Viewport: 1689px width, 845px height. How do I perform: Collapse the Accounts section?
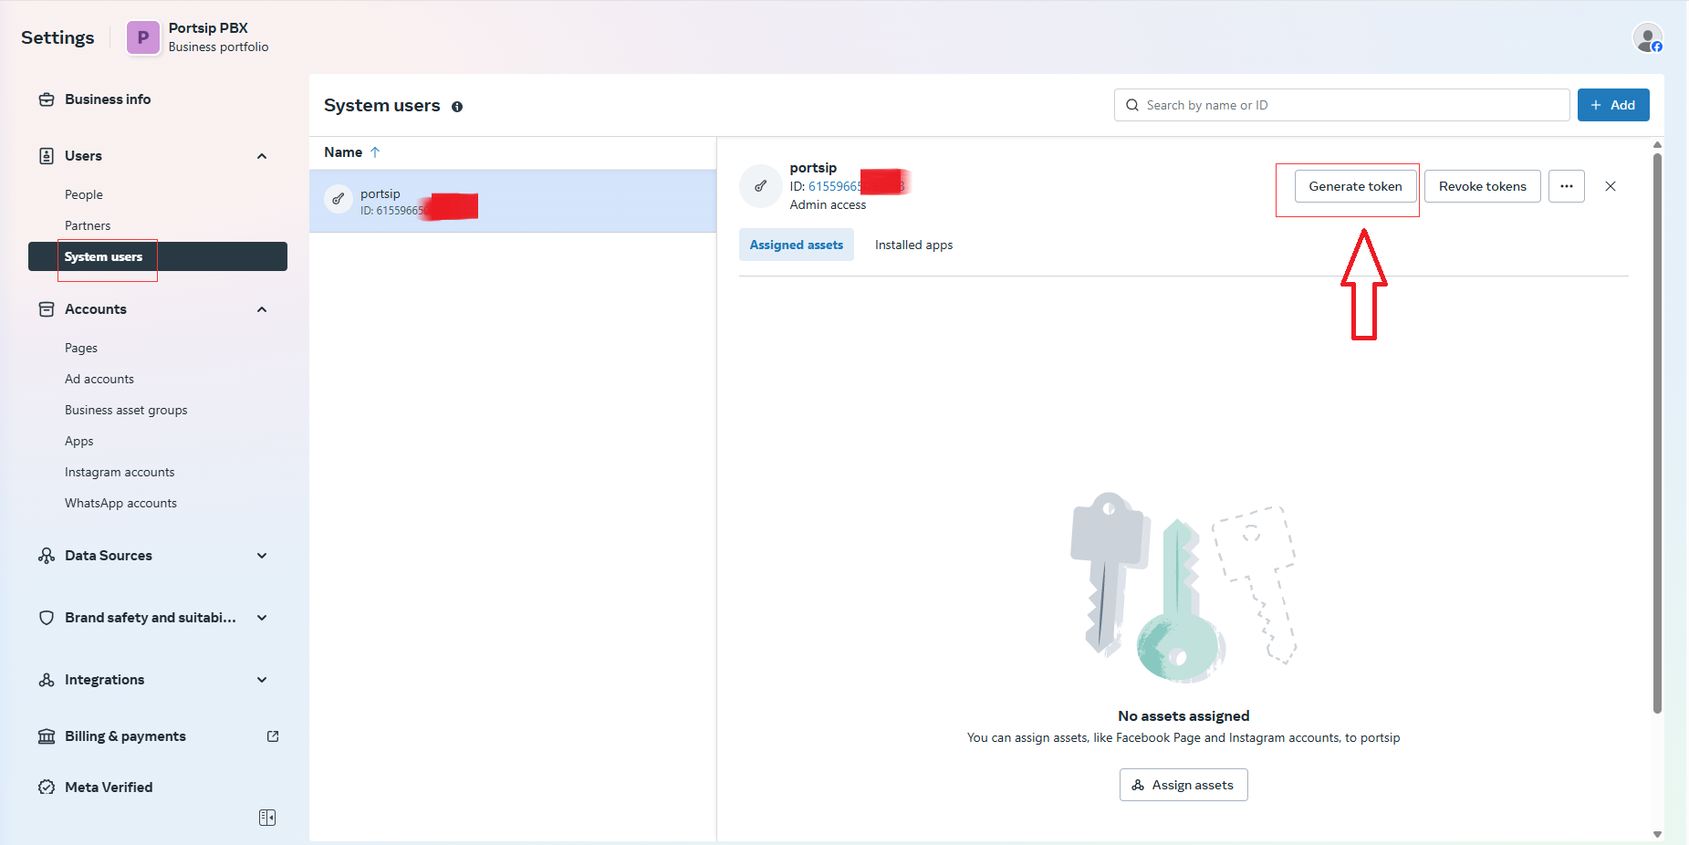pyautogui.click(x=262, y=309)
